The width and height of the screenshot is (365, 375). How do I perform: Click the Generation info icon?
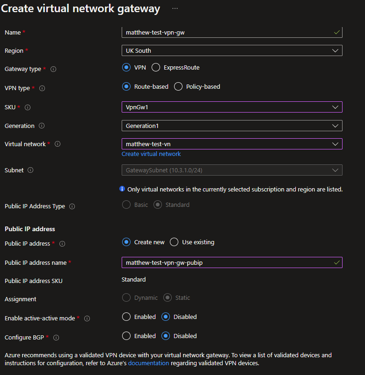click(42, 126)
